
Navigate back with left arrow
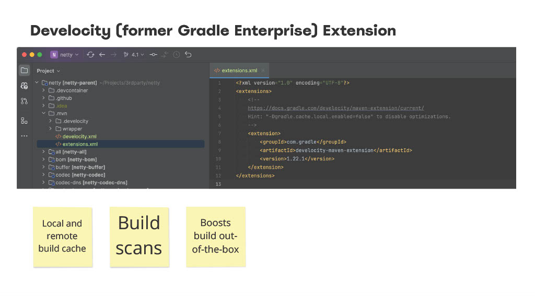tap(102, 55)
